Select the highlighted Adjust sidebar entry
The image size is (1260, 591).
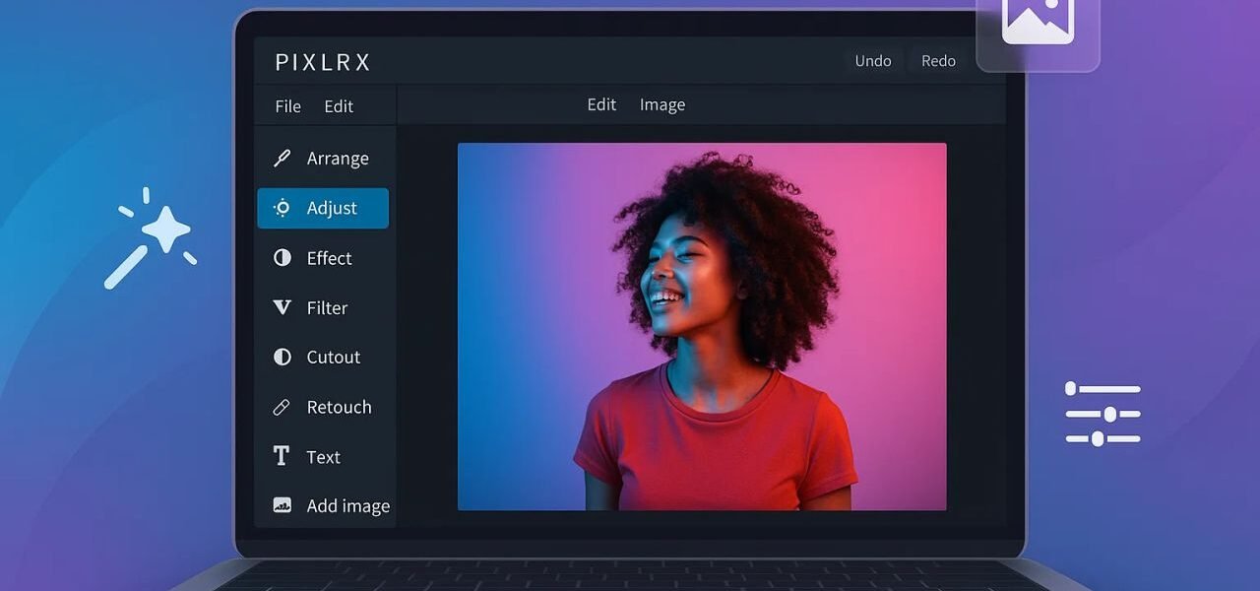[323, 208]
